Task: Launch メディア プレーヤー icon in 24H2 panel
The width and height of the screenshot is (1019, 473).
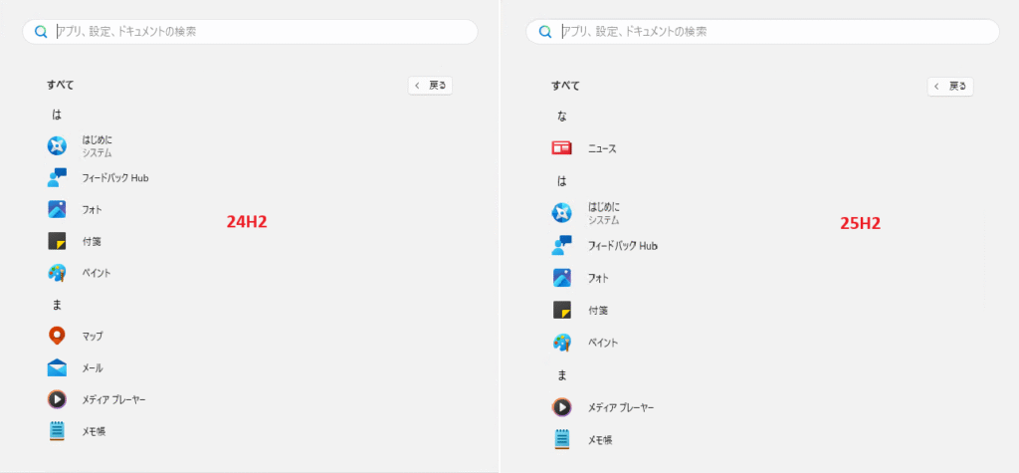Action: (x=57, y=399)
